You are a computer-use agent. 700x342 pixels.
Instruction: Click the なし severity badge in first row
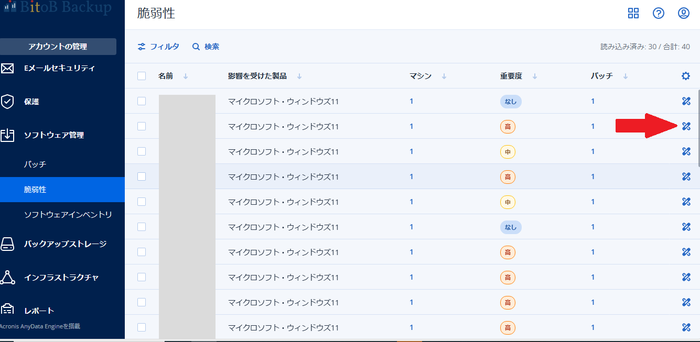pyautogui.click(x=511, y=102)
